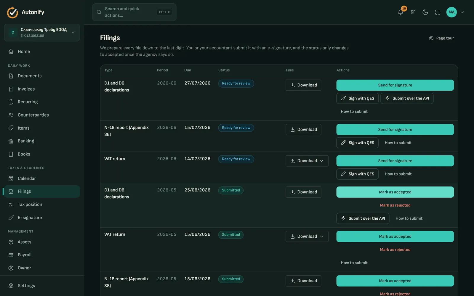This screenshot has height=296, width=474.
Task: Expand the Слънчоглед Трейд ЕООД company switcher
Action: tap(42, 33)
